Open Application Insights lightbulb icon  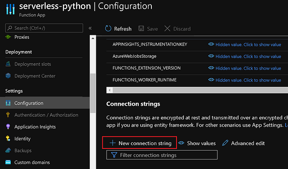[x=8, y=127]
